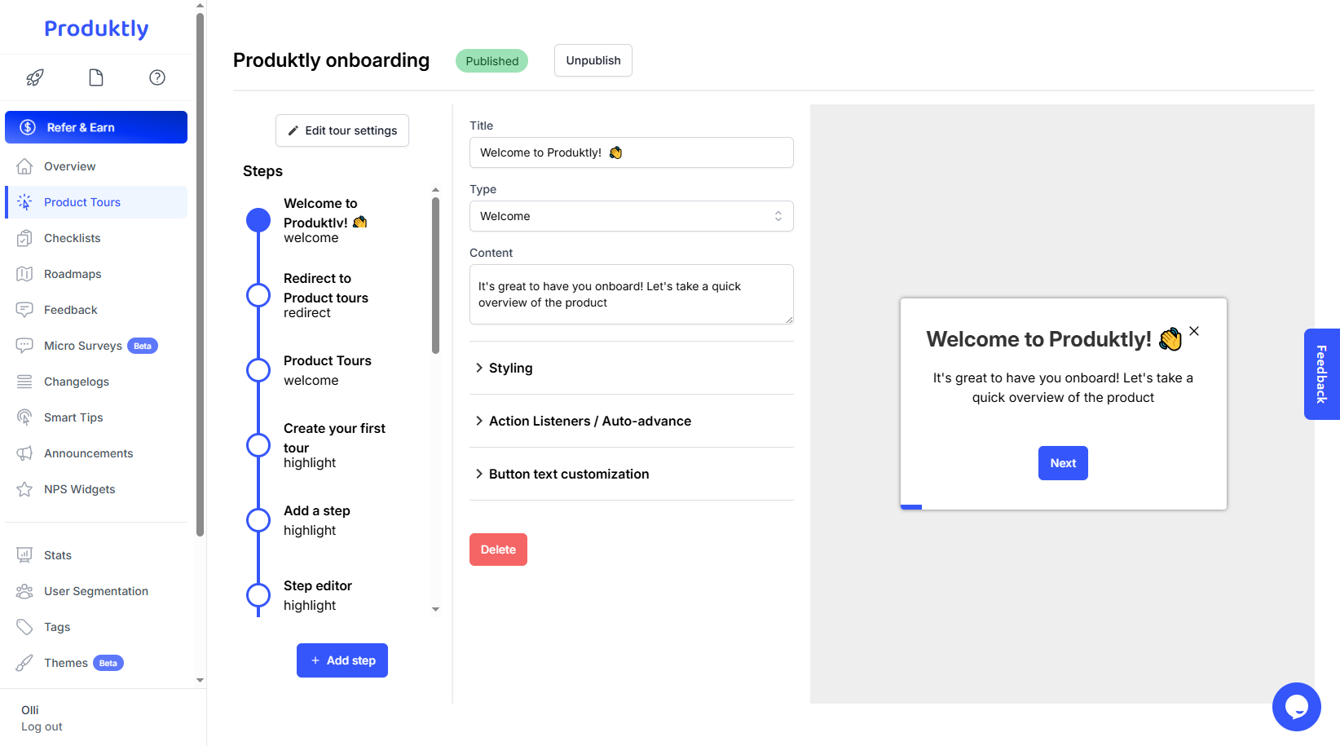Viewport: 1340px width, 746px height.
Task: Click the blue Add step button
Action: pyautogui.click(x=342, y=660)
